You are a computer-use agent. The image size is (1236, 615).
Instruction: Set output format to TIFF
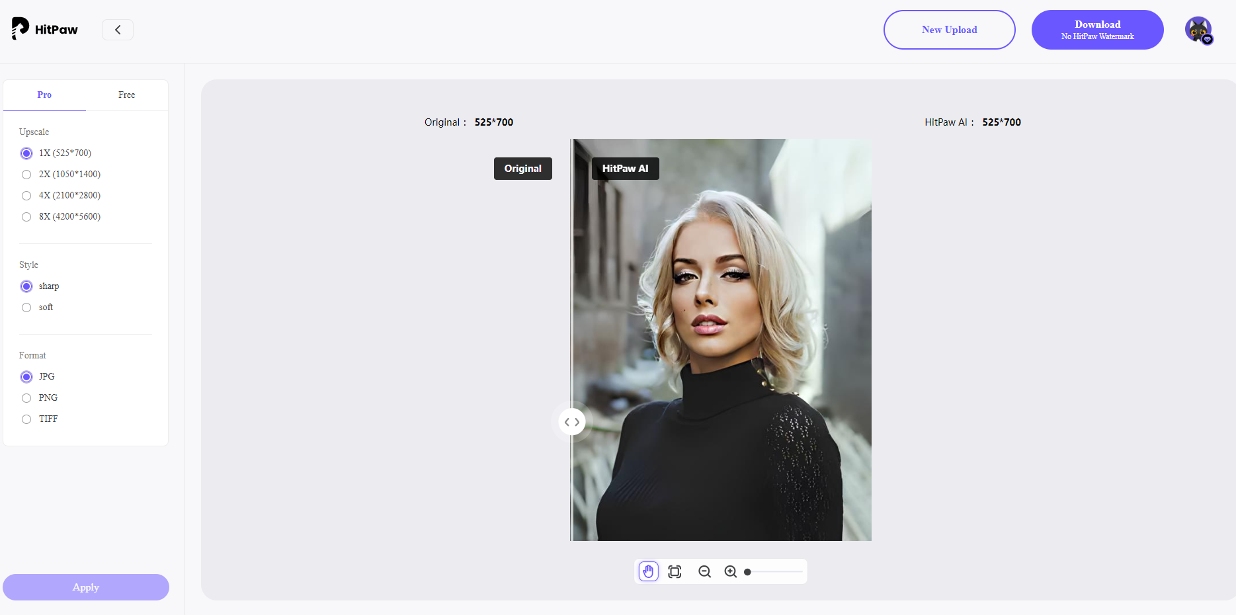(39, 419)
